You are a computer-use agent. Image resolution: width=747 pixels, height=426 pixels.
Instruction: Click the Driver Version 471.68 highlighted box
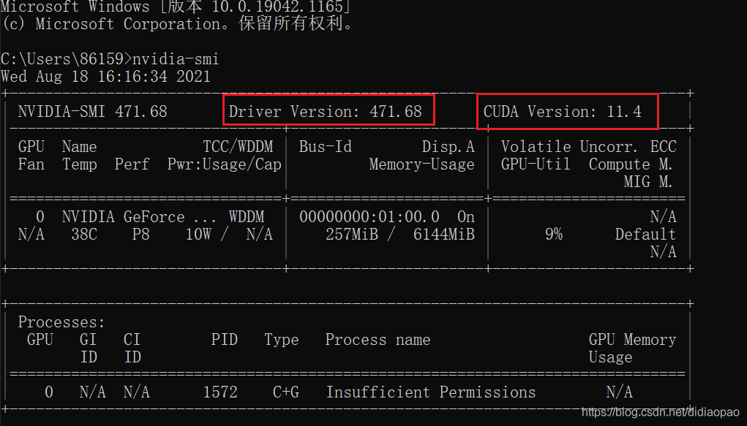tap(329, 110)
